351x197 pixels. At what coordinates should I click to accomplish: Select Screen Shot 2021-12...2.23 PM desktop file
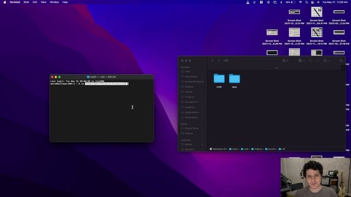[x=294, y=36]
